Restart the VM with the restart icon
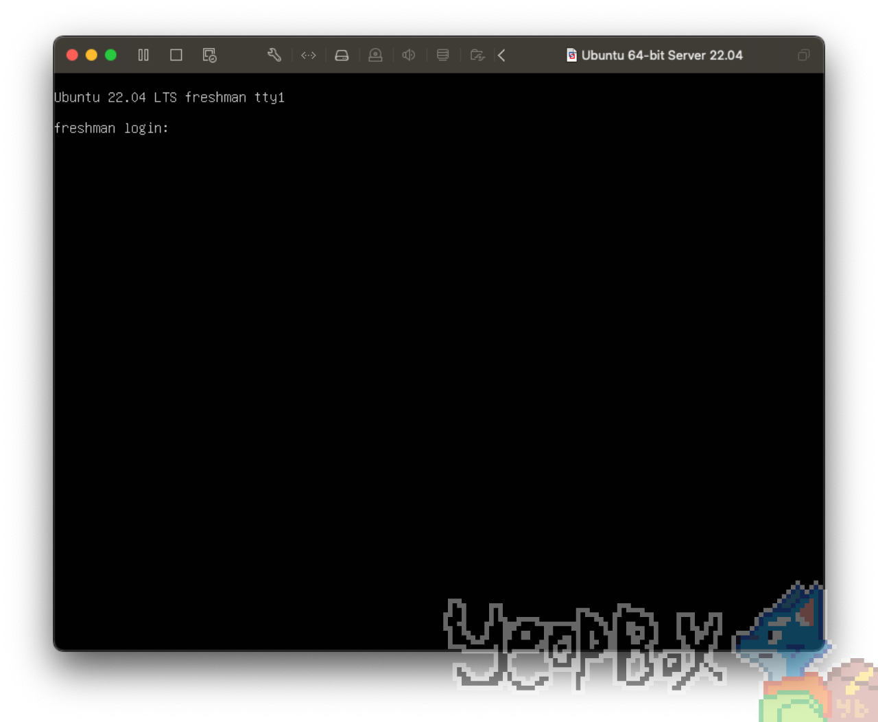878x722 pixels. click(209, 55)
